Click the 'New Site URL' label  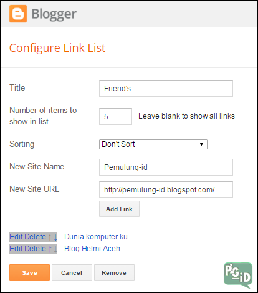point(34,189)
